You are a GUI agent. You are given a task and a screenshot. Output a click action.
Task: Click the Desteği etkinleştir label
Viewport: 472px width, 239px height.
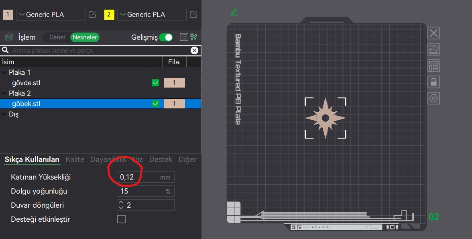coord(40,219)
